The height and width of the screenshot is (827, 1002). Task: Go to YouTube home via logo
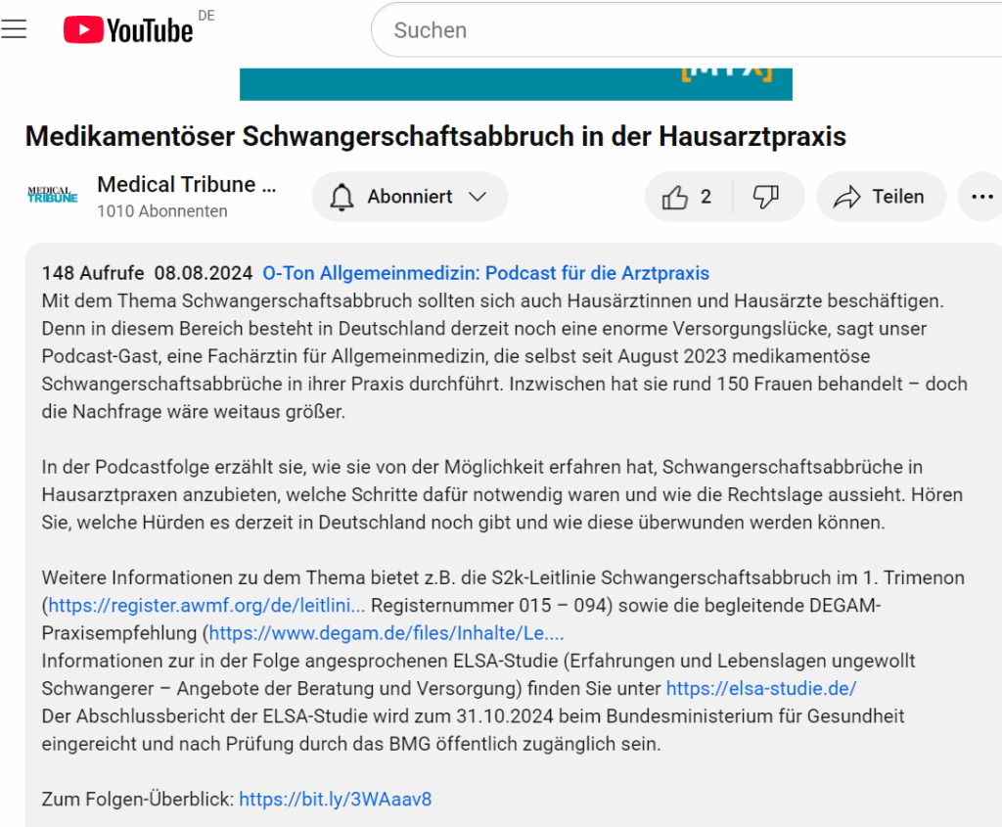(128, 29)
